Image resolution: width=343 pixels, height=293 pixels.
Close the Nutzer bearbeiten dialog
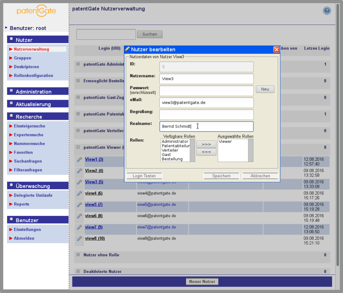(277, 50)
